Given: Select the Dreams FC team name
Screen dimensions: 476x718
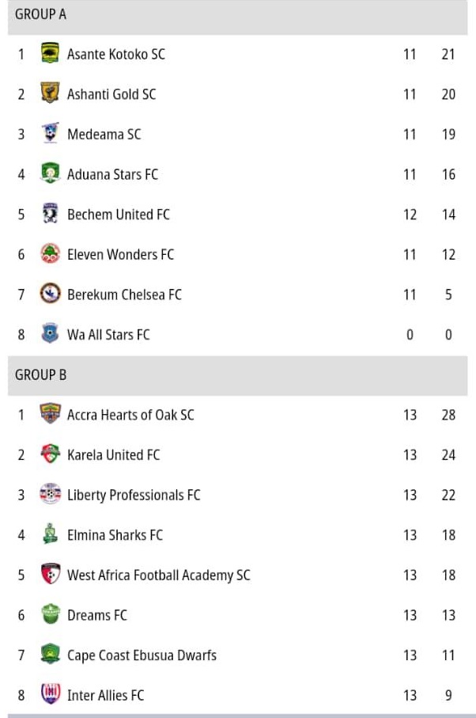Looking at the screenshot, I should (97, 615).
